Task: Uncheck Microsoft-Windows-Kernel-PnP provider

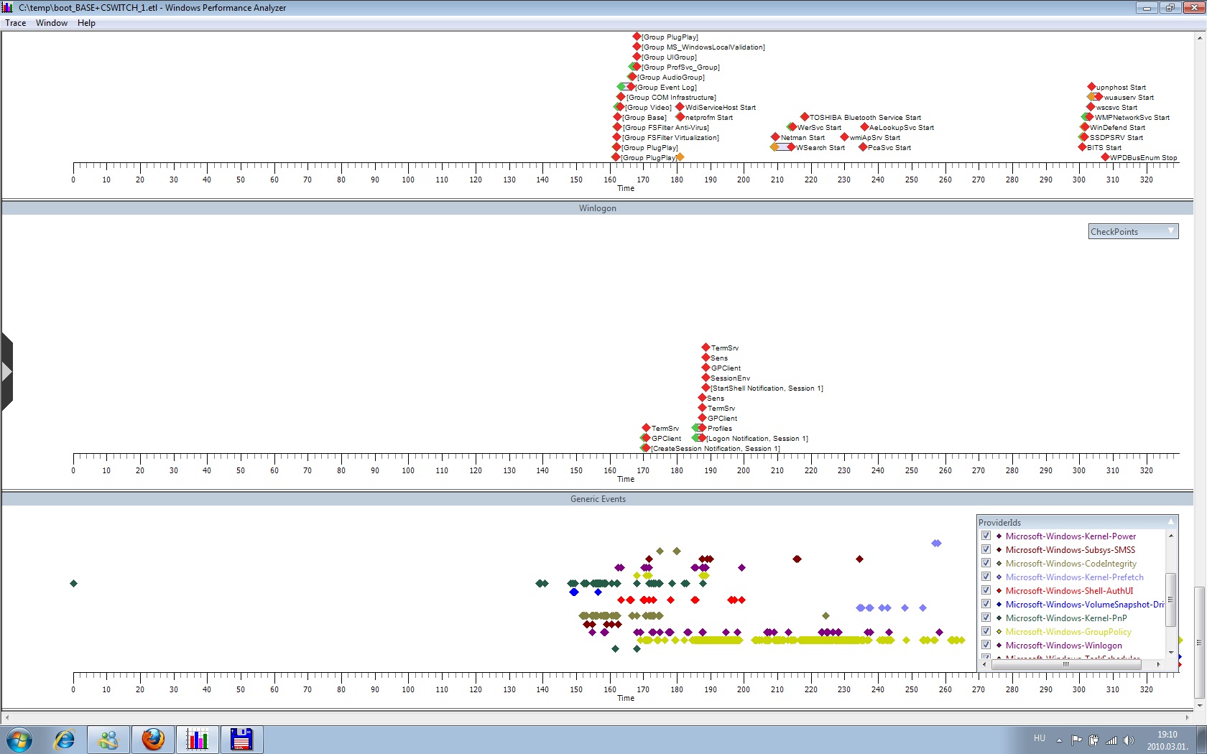Action: [x=986, y=618]
